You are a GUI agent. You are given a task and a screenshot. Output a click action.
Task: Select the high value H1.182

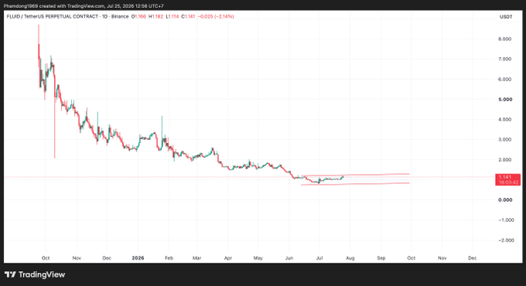point(156,16)
